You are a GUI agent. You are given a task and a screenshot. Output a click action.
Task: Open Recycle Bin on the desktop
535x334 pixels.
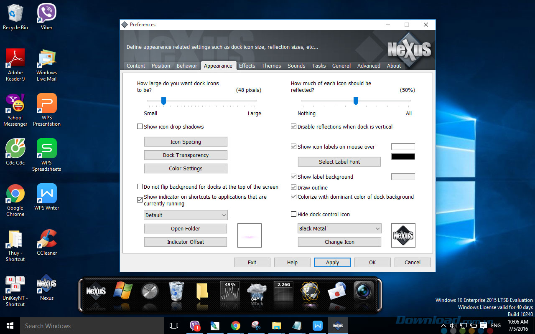15,17
